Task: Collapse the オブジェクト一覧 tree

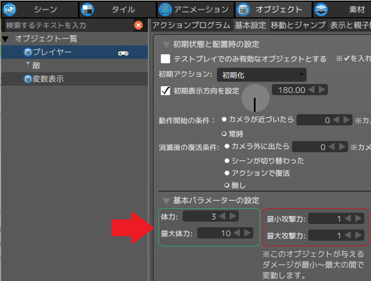Action: point(5,39)
